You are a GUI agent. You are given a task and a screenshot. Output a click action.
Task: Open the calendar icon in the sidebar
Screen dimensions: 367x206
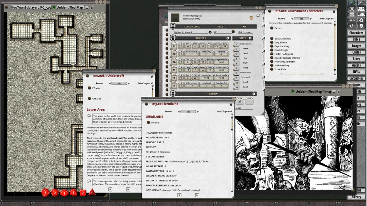(x=352, y=15)
